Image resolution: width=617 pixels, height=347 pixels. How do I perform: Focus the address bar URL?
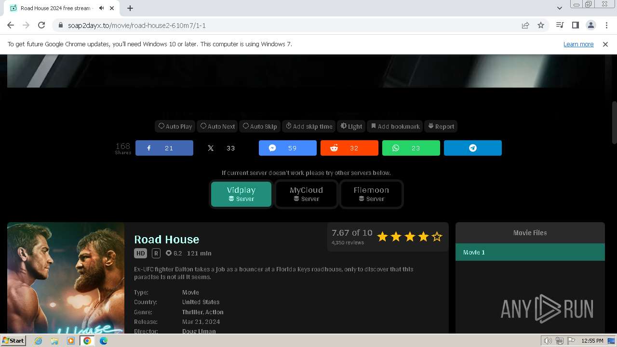pos(137,25)
